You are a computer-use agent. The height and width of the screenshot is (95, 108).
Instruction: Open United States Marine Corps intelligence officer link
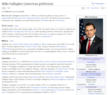[30, 44]
